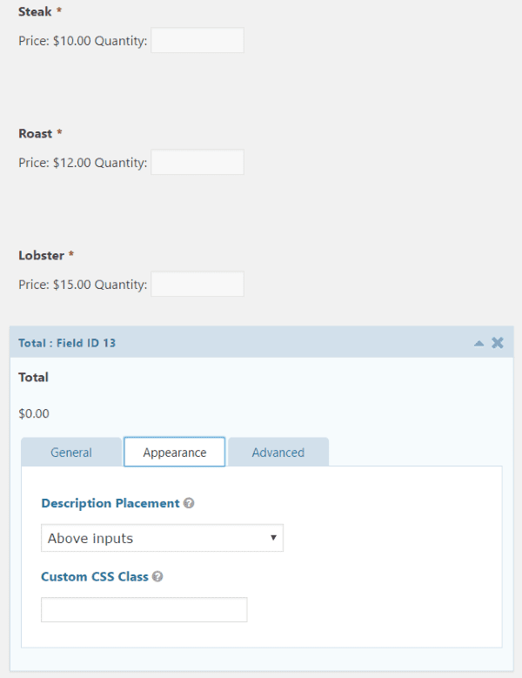Open the Description Placement dropdown

tap(162, 538)
